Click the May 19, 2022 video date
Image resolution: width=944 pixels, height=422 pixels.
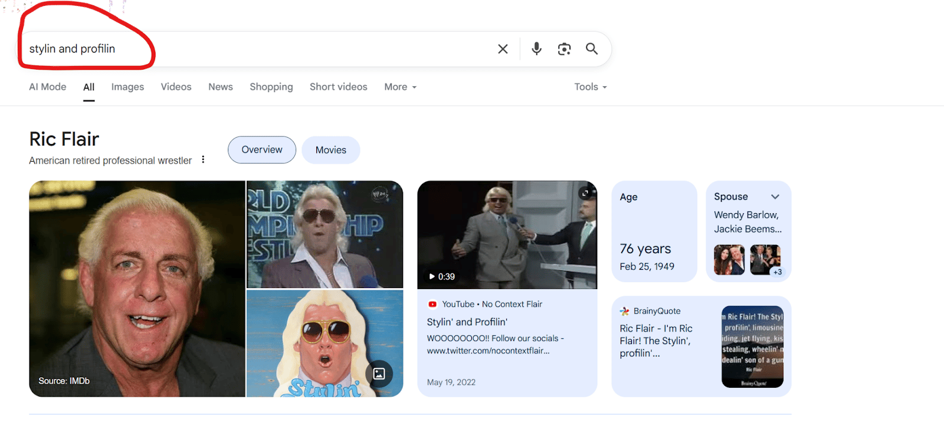[x=451, y=382]
